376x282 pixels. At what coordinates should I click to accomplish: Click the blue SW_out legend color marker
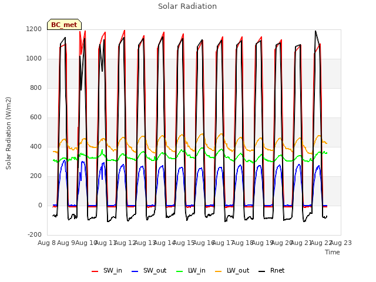135,271
